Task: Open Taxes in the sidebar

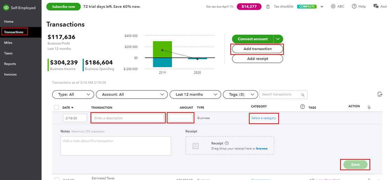Action: (x=8, y=53)
